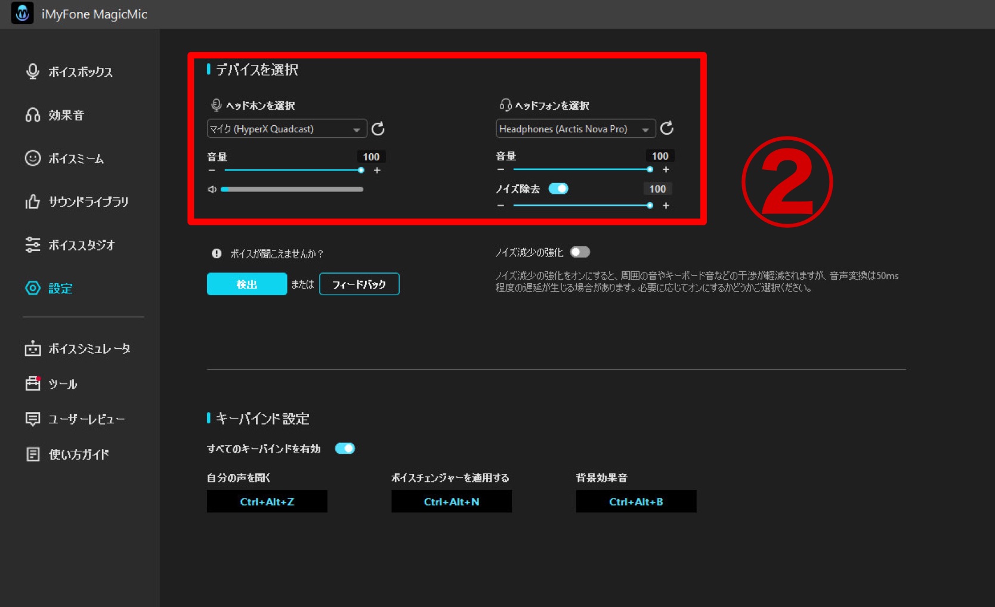
Task: Click the Ctrl+Alt+N keybind field
Action: [452, 501]
